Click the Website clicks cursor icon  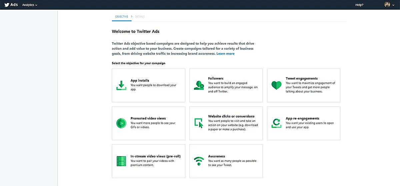coord(199,123)
